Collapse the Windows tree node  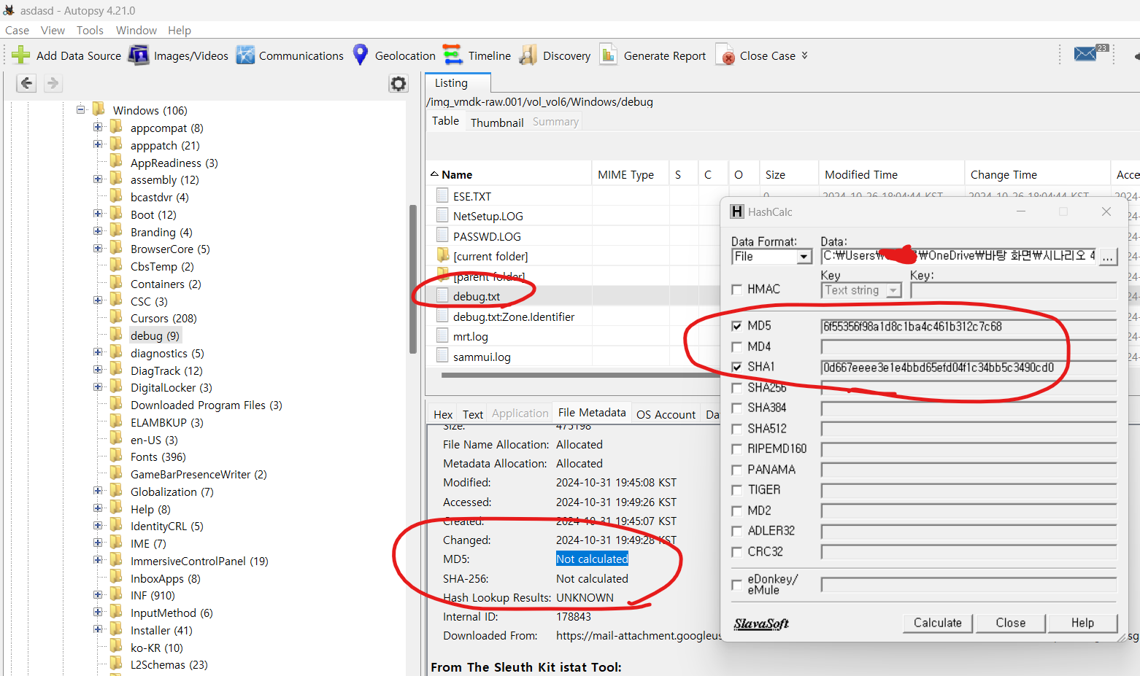coord(80,110)
